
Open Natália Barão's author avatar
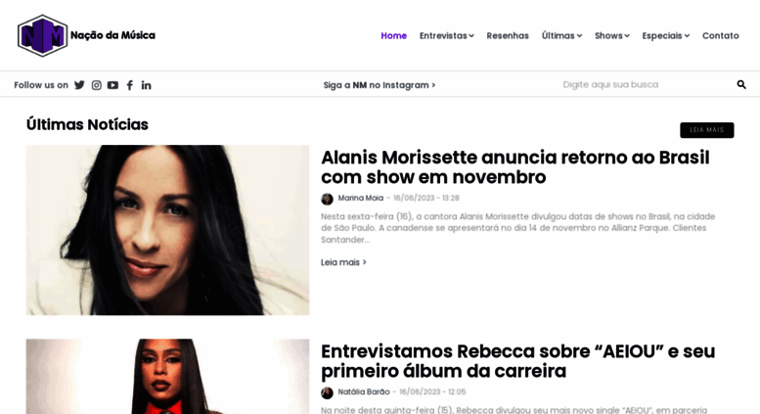pyautogui.click(x=327, y=392)
